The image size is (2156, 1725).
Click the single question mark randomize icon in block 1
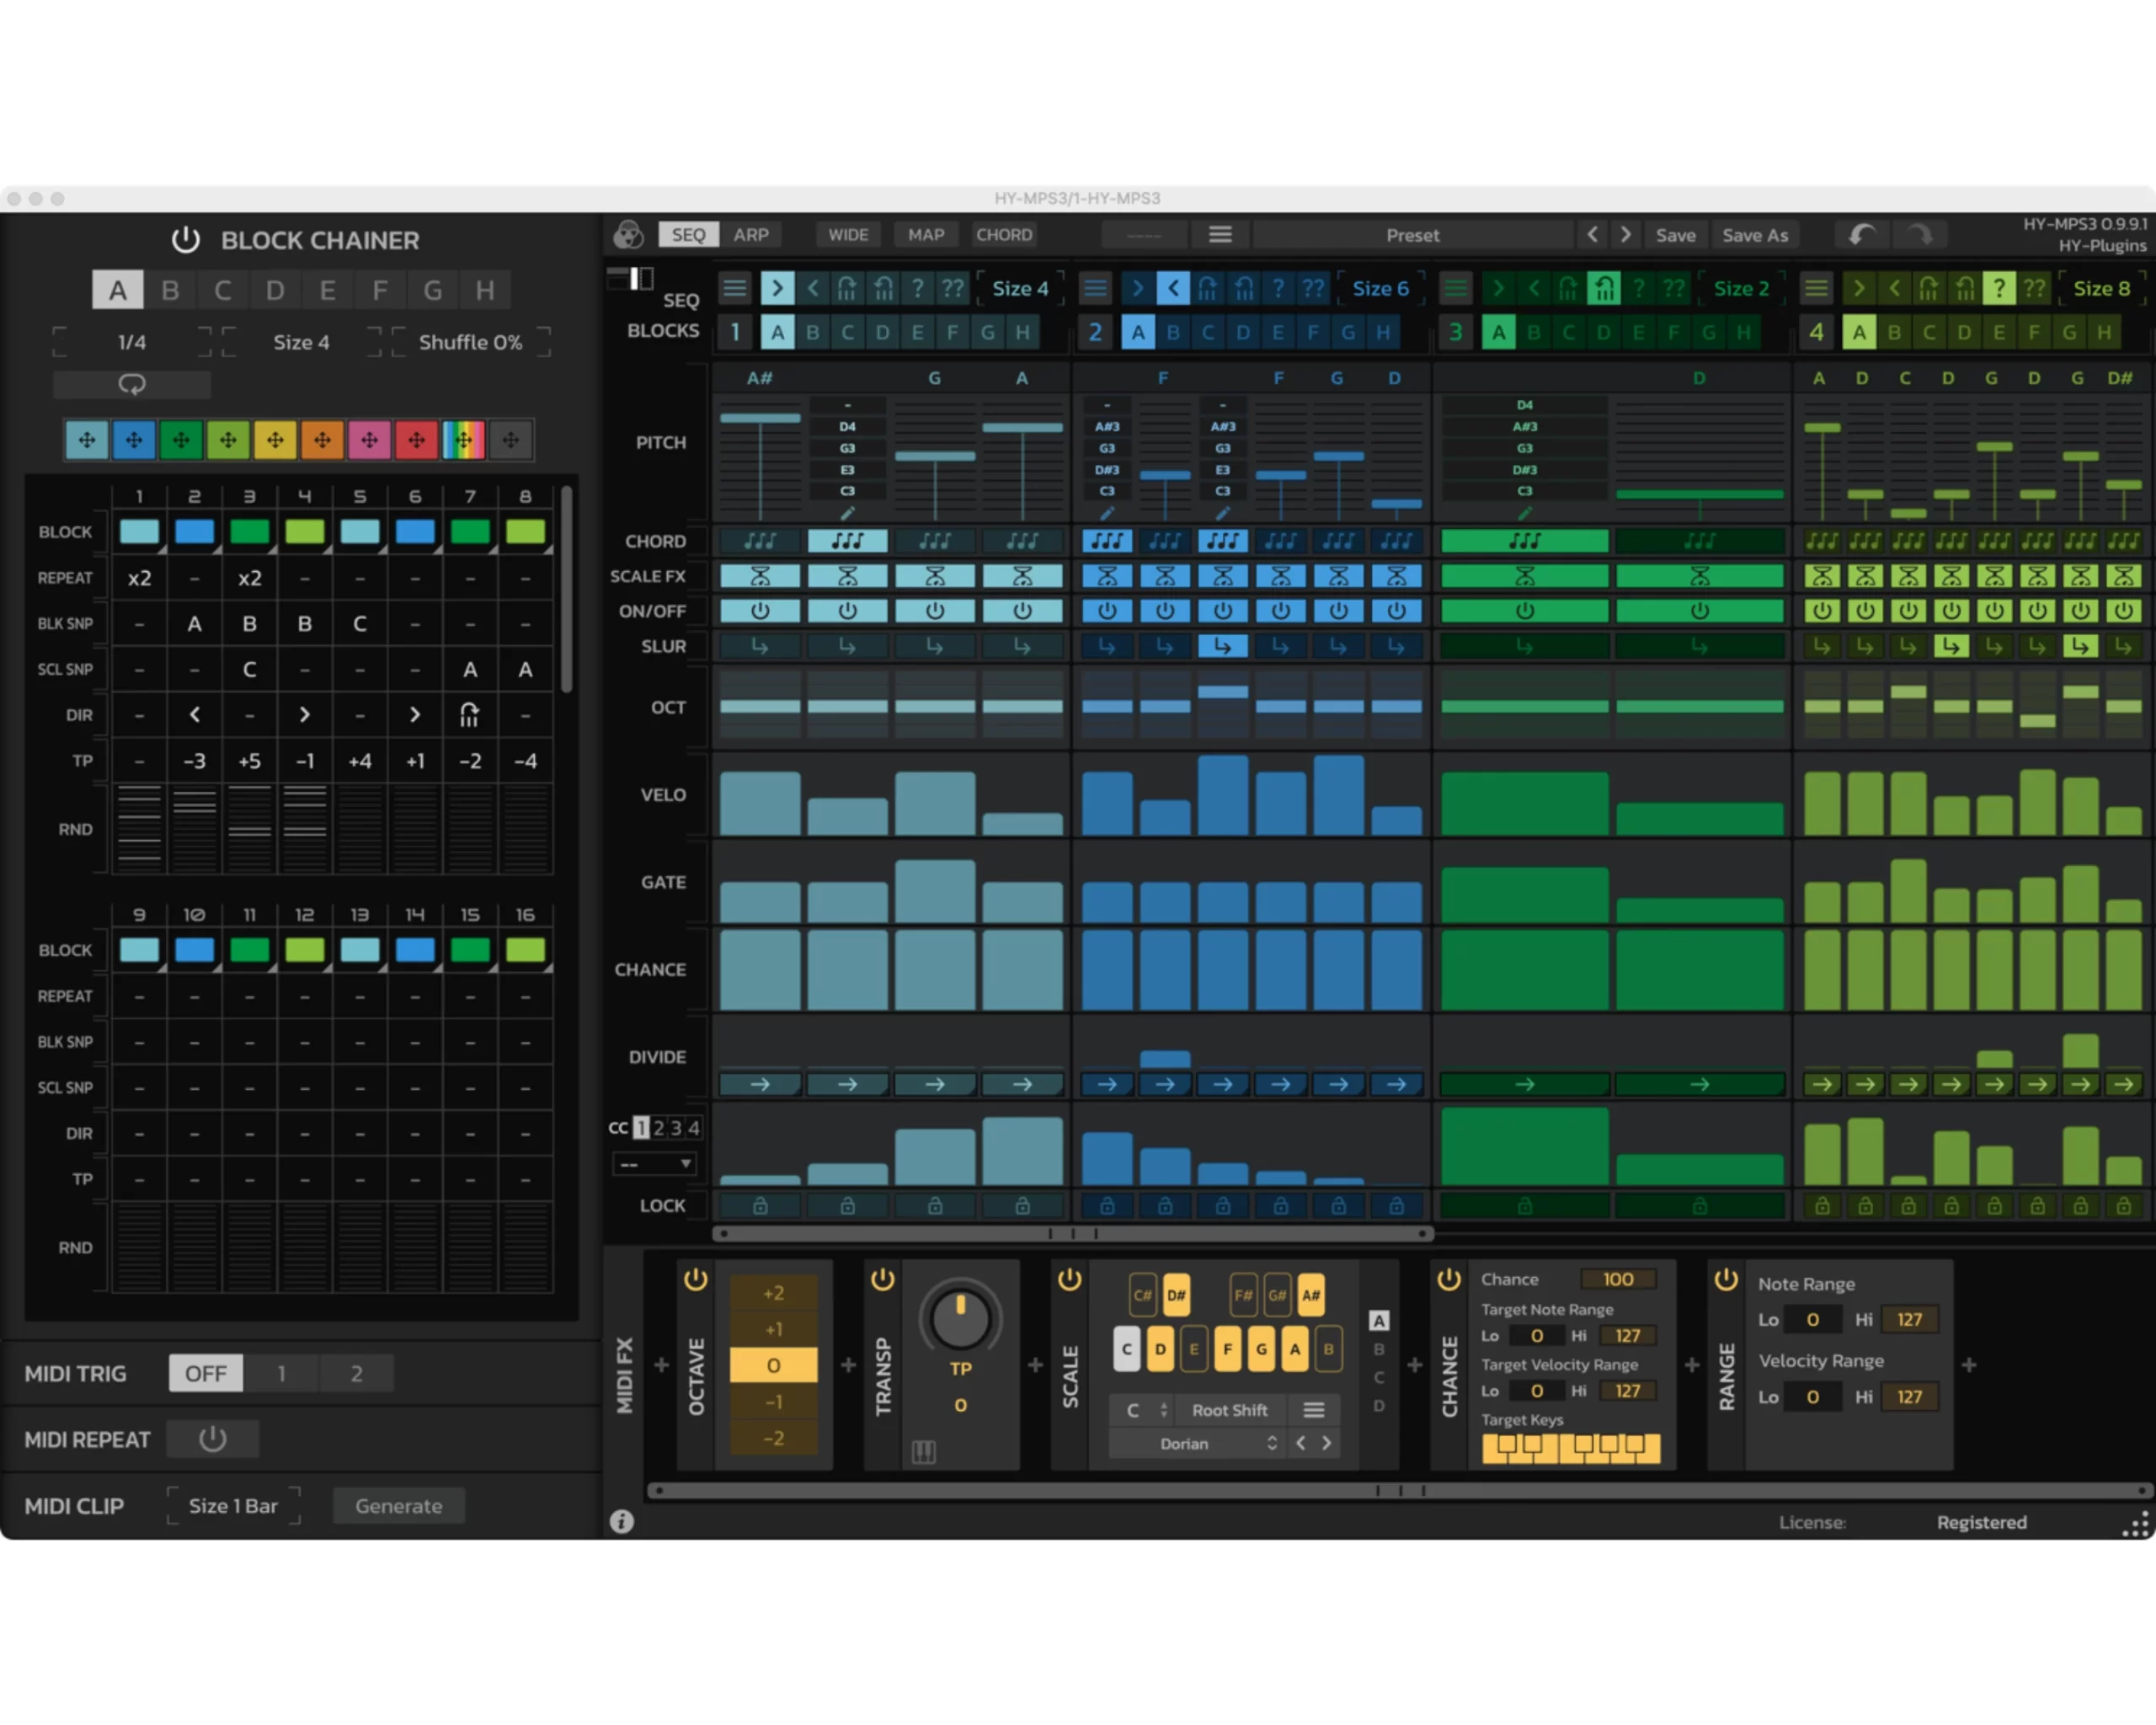(x=918, y=288)
